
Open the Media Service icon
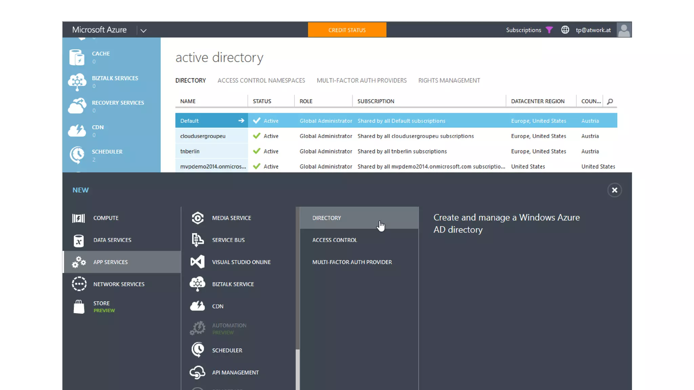[198, 218]
